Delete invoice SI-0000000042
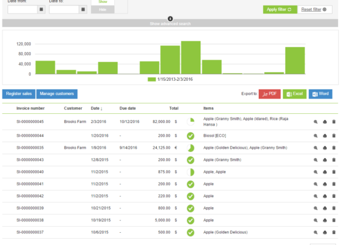 [334, 197]
